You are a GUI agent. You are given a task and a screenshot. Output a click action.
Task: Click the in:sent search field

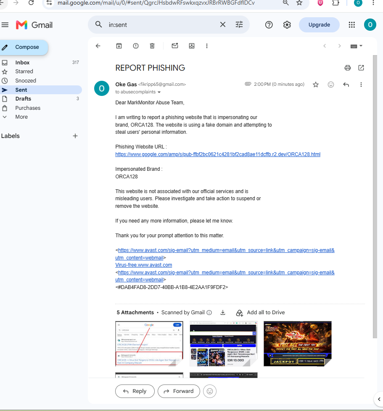162,25
